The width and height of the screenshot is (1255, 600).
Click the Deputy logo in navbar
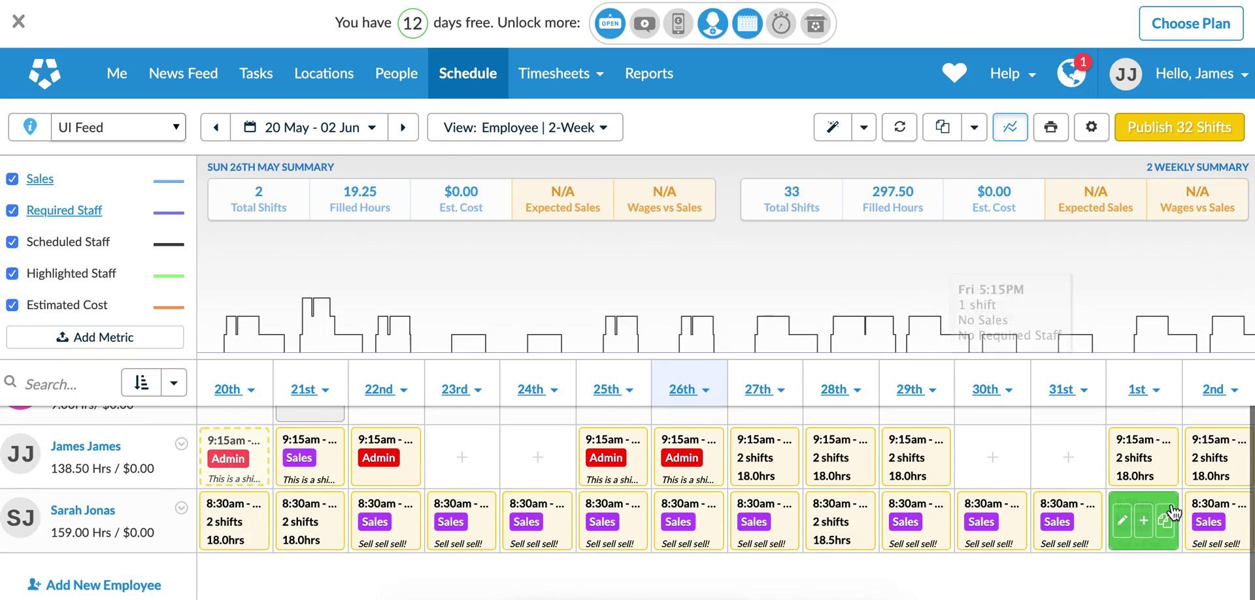tap(45, 73)
